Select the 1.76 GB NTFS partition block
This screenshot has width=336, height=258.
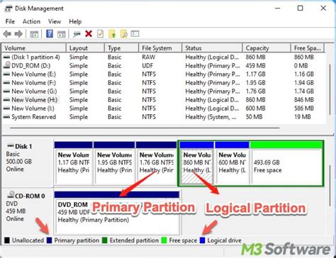click(156, 162)
